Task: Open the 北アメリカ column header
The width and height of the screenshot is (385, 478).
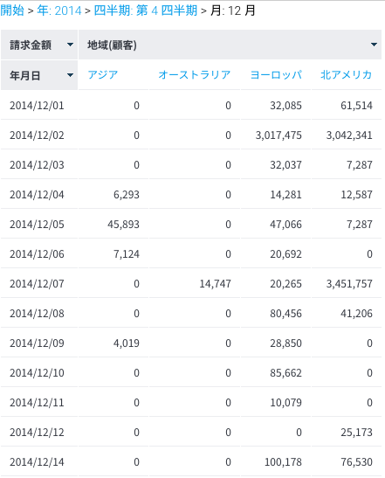Action: pyautogui.click(x=347, y=74)
